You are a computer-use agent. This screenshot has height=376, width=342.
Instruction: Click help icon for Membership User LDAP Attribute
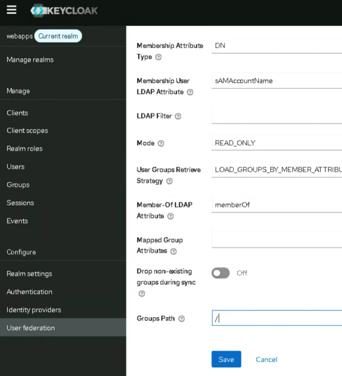[190, 92]
